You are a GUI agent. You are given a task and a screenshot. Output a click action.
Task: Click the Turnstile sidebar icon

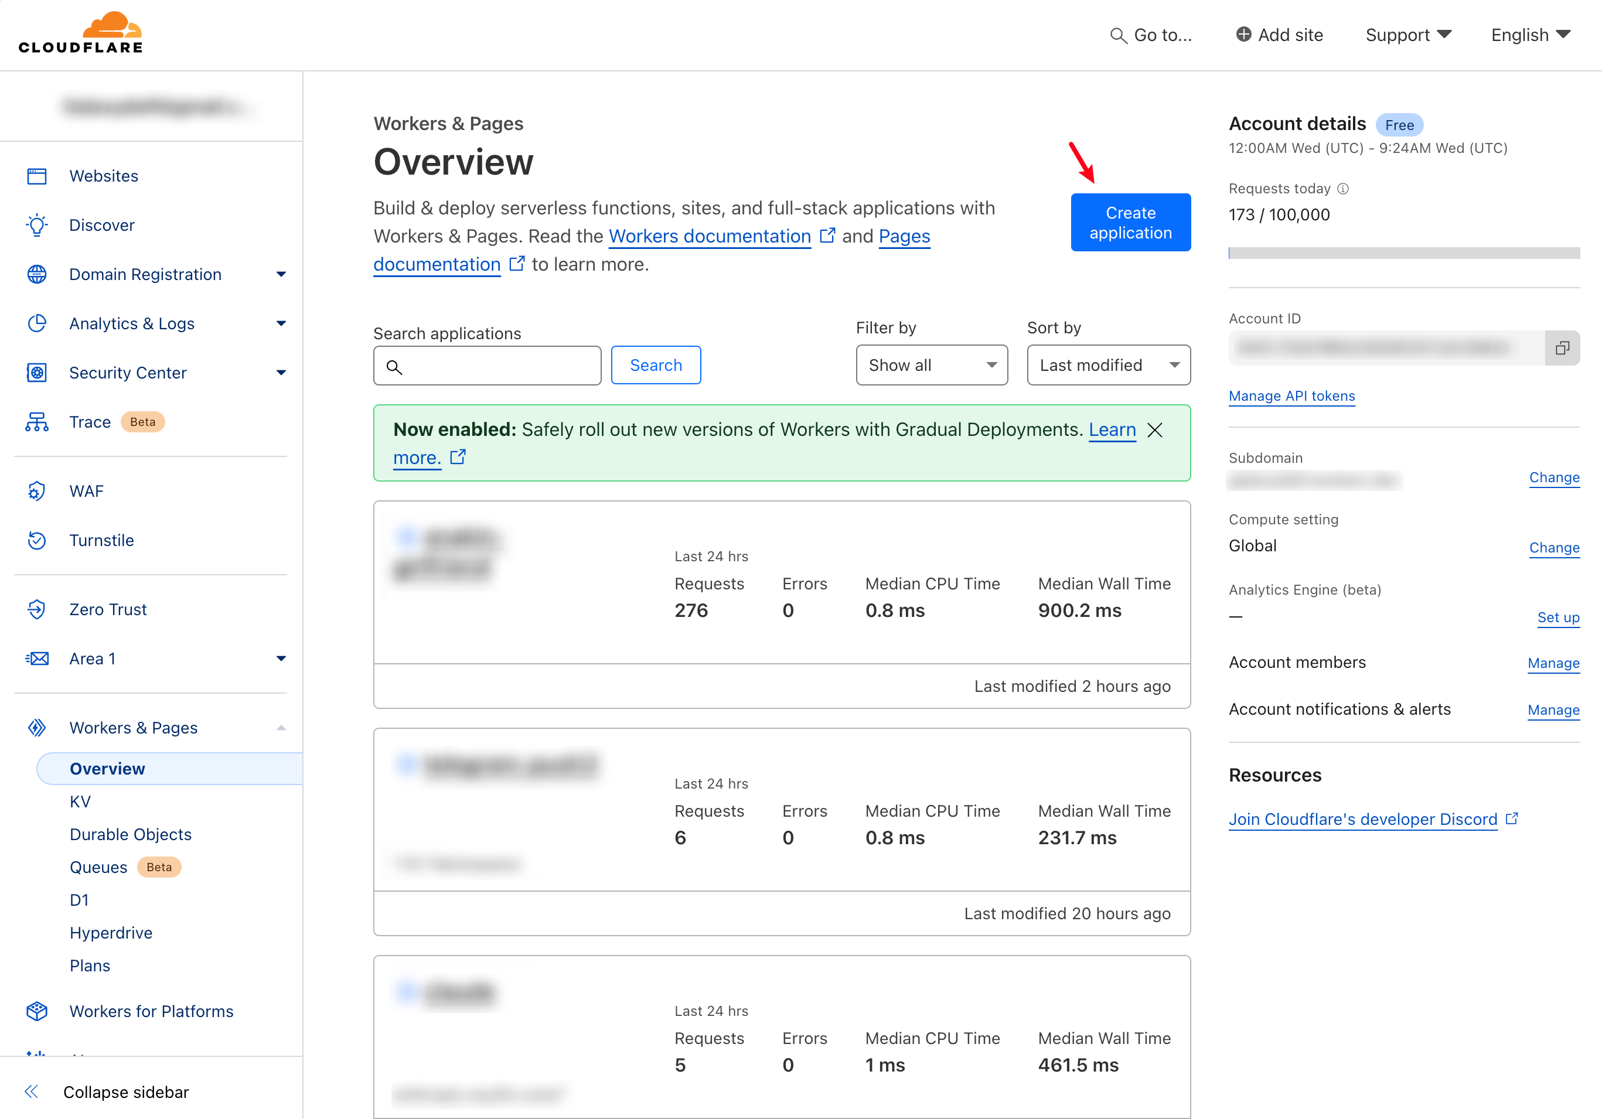37,540
